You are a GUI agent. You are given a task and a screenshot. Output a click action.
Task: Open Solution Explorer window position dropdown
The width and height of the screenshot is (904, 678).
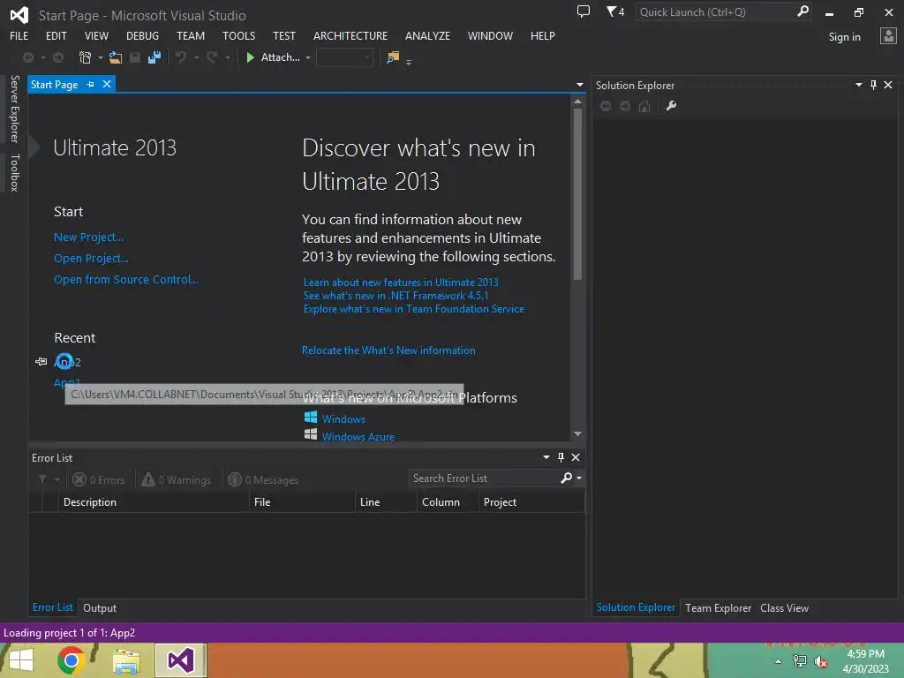coord(858,85)
